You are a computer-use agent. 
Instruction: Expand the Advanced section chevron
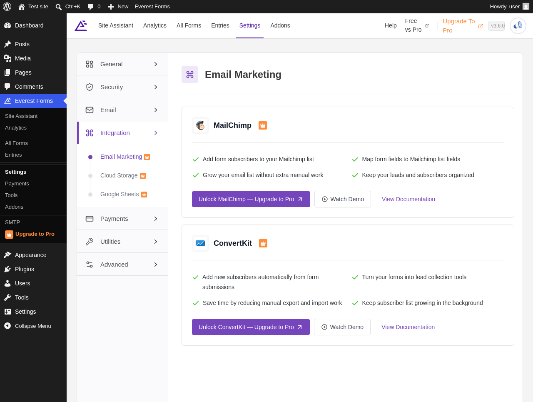pyautogui.click(x=156, y=265)
